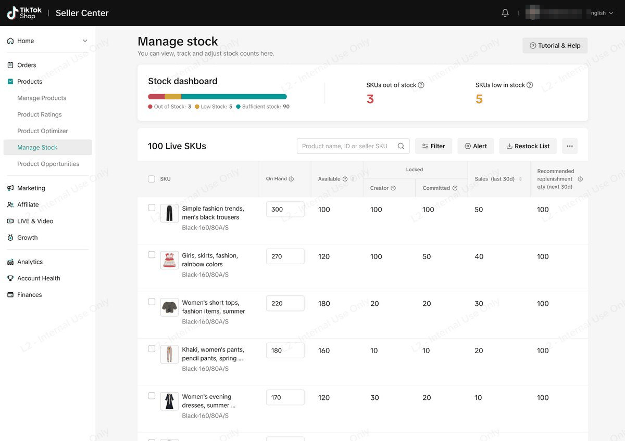Viewport: 625px width, 441px height.
Task: Click the search magnifier icon
Action: click(401, 146)
